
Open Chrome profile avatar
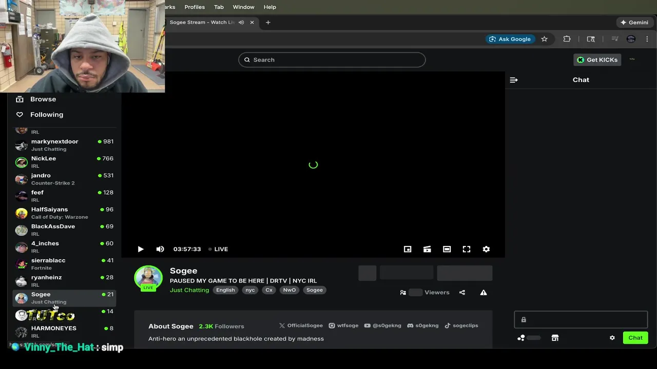[631, 39]
